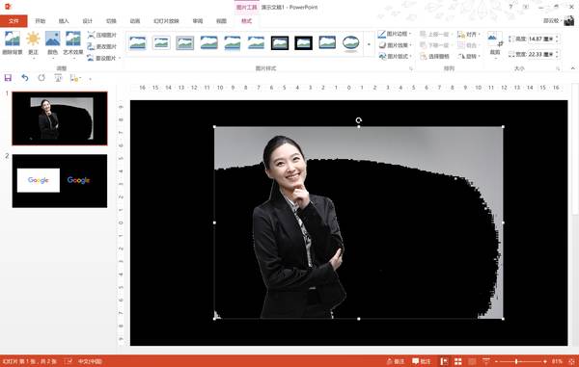
Task: Switch to the Review (审阅) tab
Action: coord(198,21)
